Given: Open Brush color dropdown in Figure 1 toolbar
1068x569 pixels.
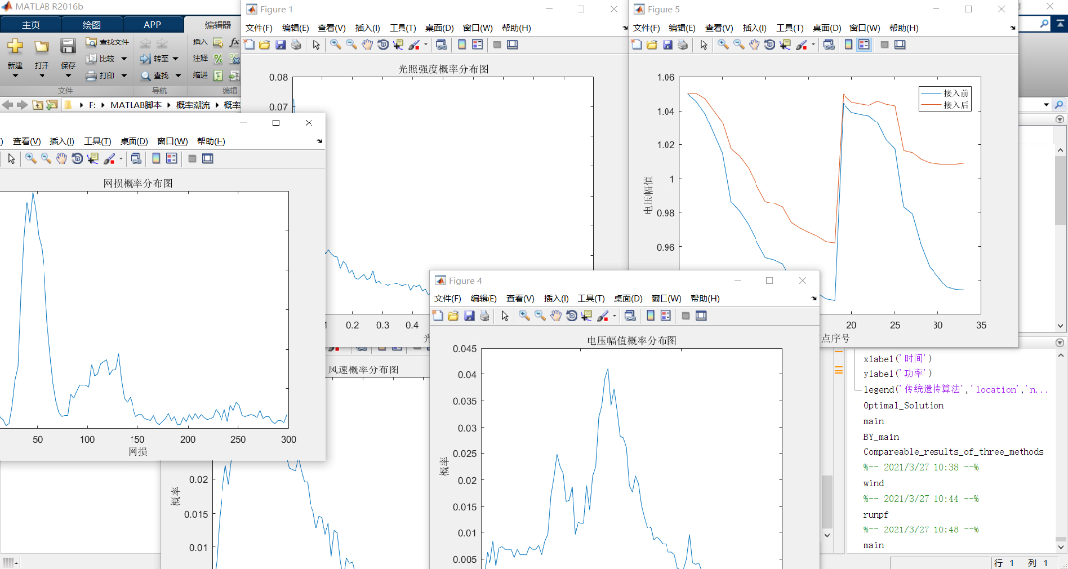Looking at the screenshot, I should coord(425,44).
